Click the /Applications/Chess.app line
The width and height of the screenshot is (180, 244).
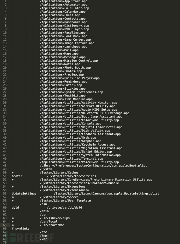[60, 15]
